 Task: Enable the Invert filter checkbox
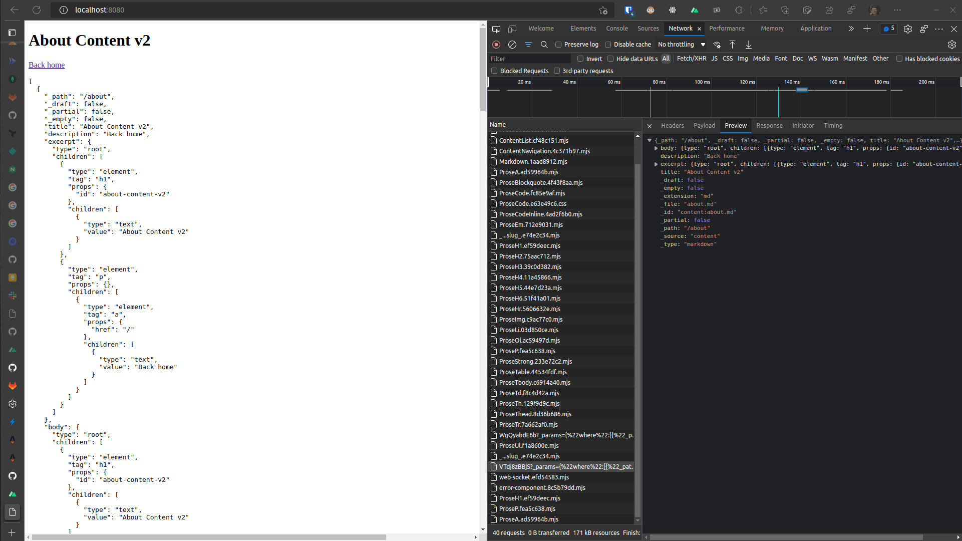click(x=580, y=59)
